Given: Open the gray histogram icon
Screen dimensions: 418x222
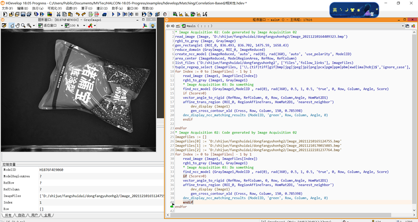Looking at the screenshot, I should [x=181, y=14].
